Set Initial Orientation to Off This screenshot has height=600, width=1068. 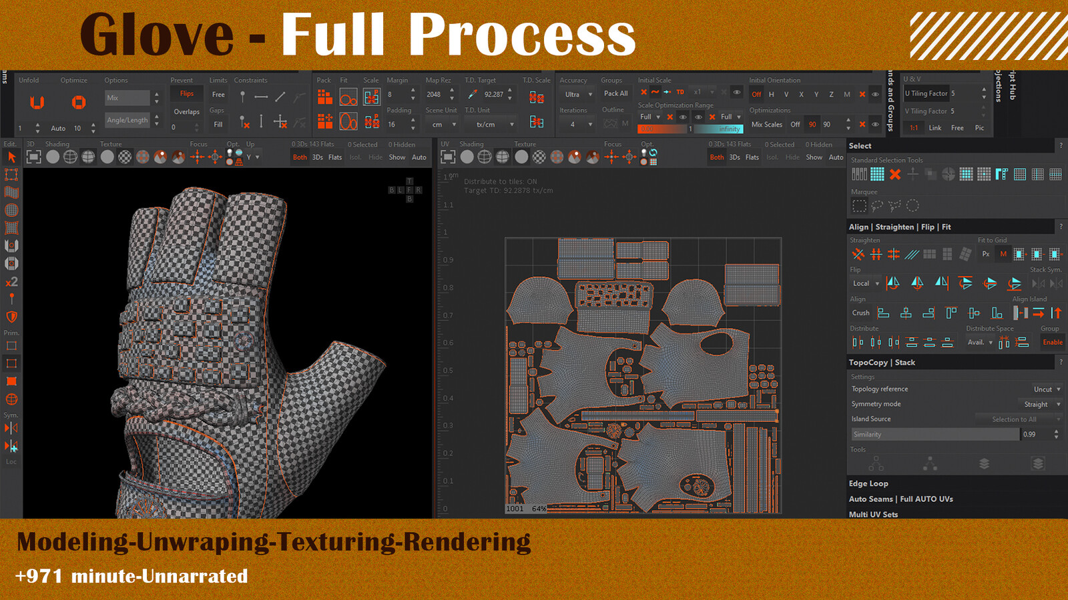click(x=756, y=95)
